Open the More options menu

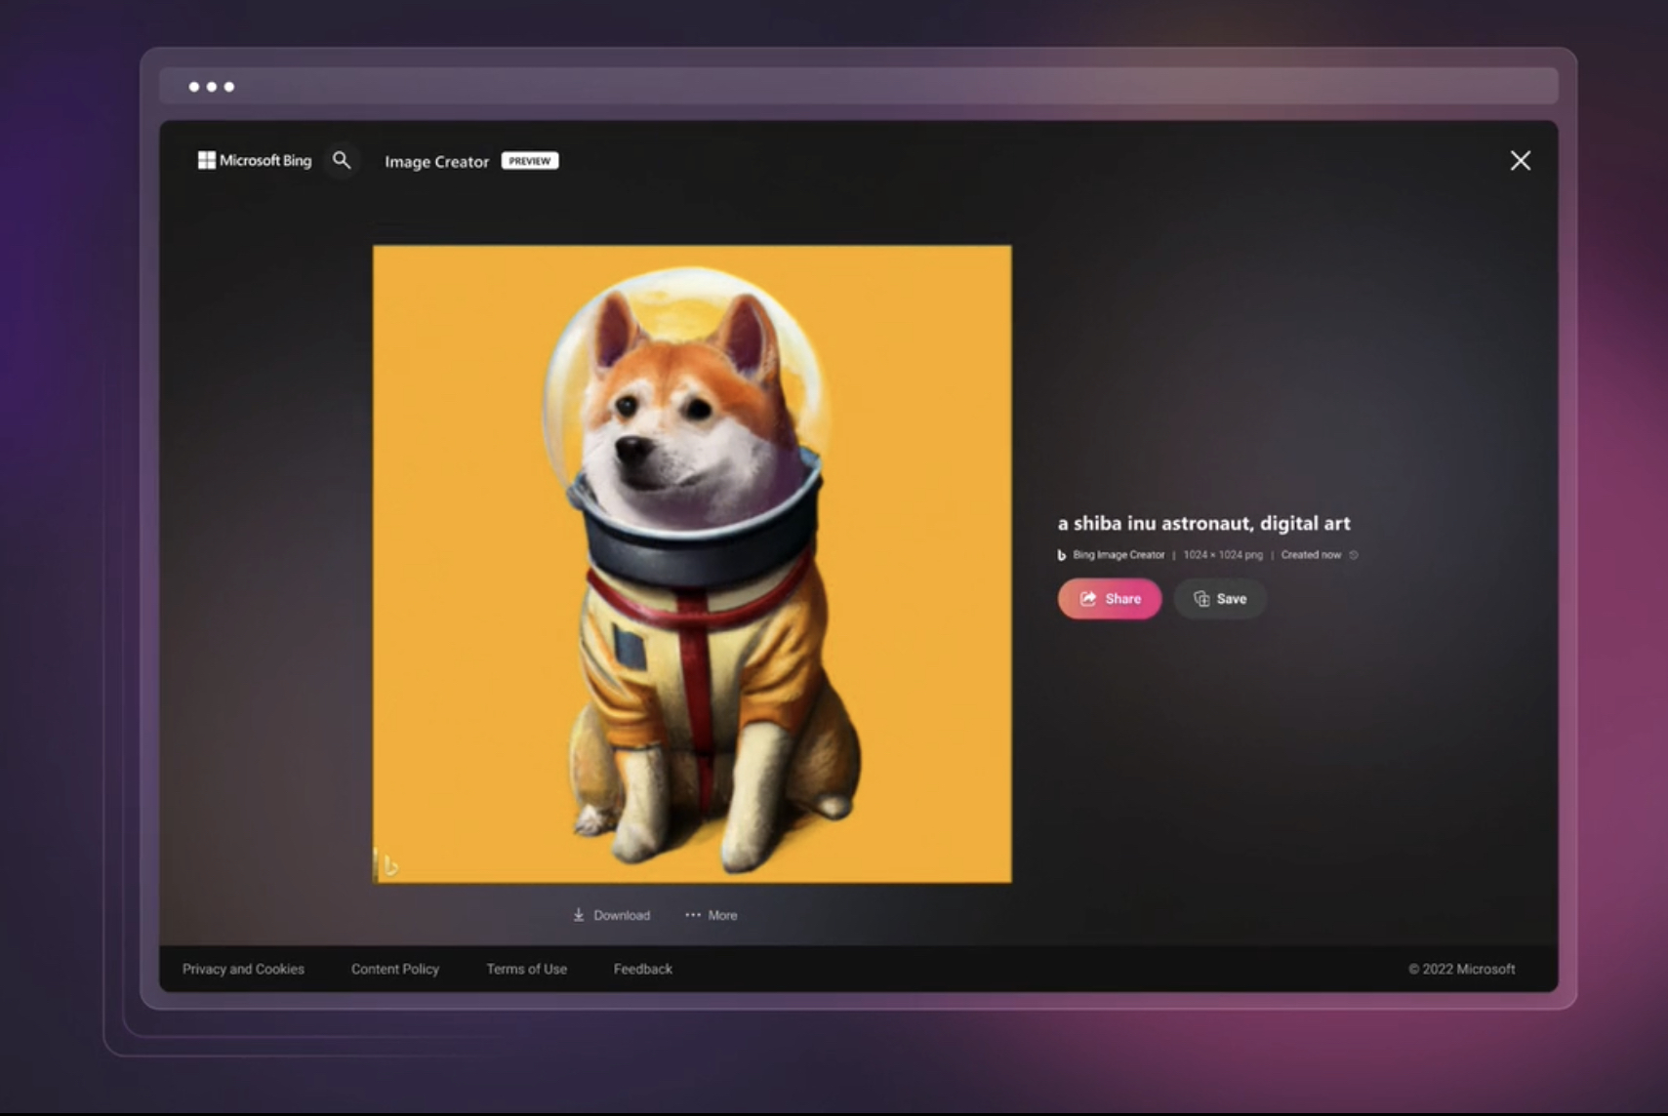tap(712, 915)
